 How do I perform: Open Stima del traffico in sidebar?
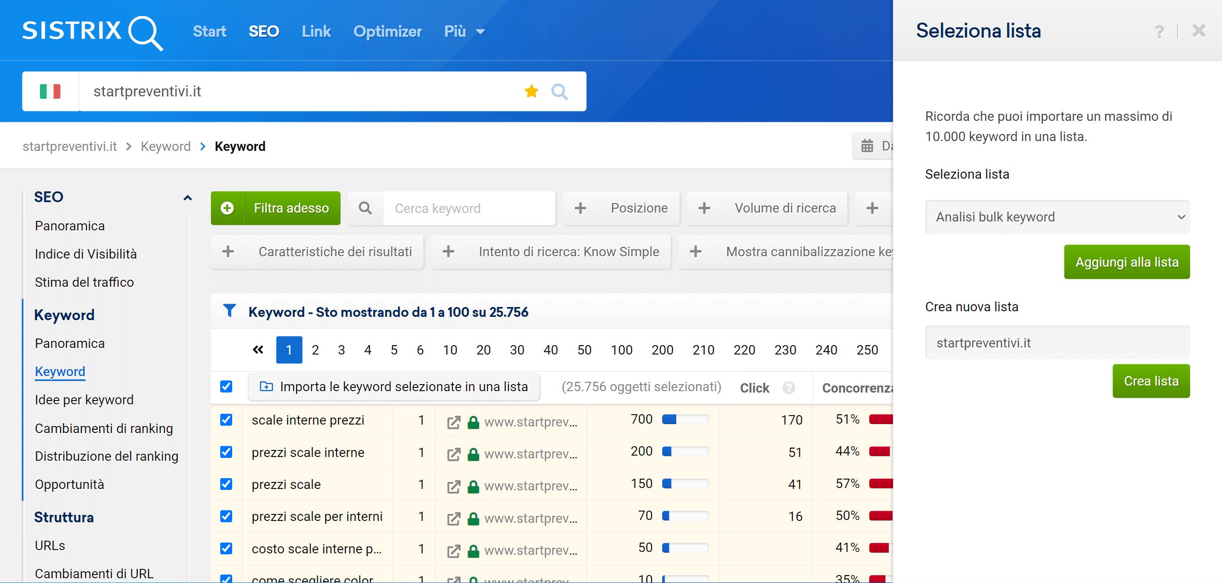coord(84,282)
